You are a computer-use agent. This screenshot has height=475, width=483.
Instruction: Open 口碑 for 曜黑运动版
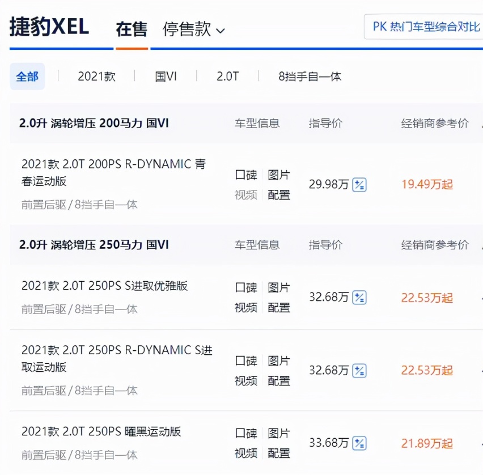coord(246,434)
